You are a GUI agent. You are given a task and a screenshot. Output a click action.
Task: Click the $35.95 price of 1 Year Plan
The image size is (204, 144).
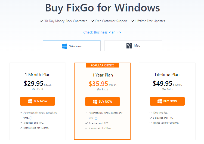(x=98, y=84)
